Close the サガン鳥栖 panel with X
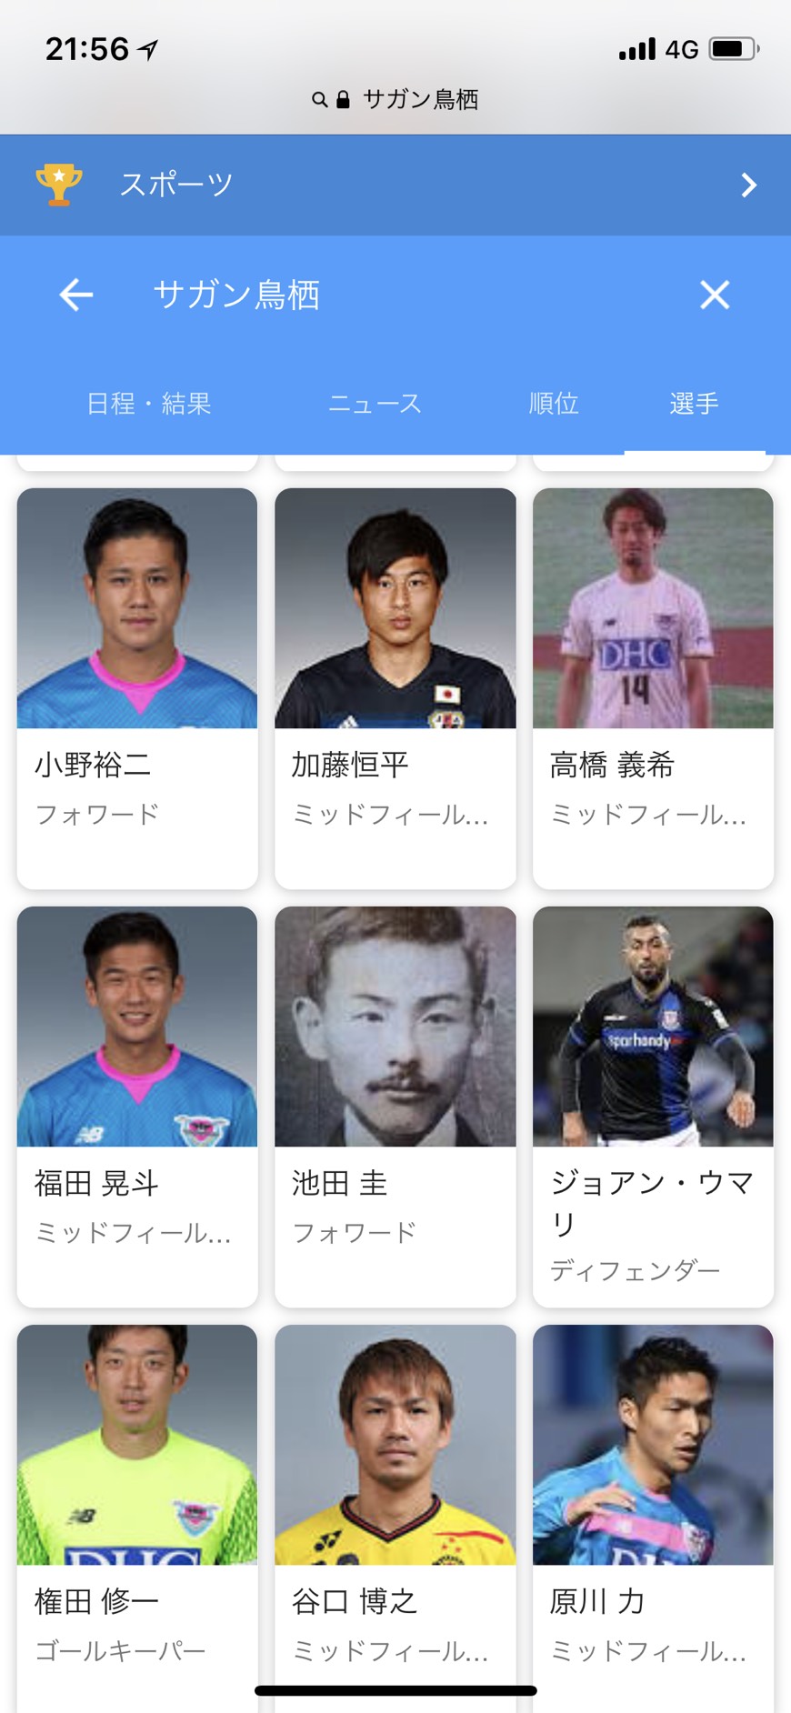 tap(715, 295)
